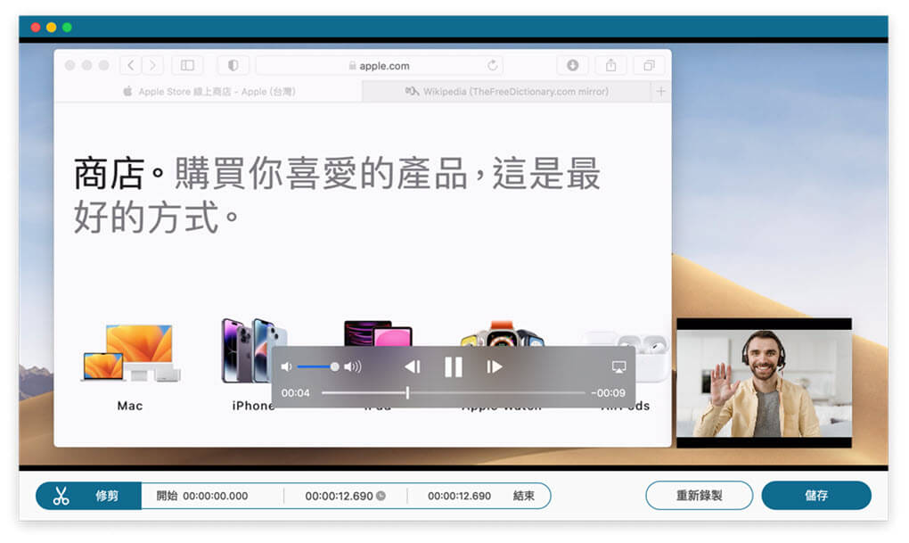Click the clock icon next to current time
Image resolution: width=909 pixels, height=543 pixels.
(x=381, y=496)
